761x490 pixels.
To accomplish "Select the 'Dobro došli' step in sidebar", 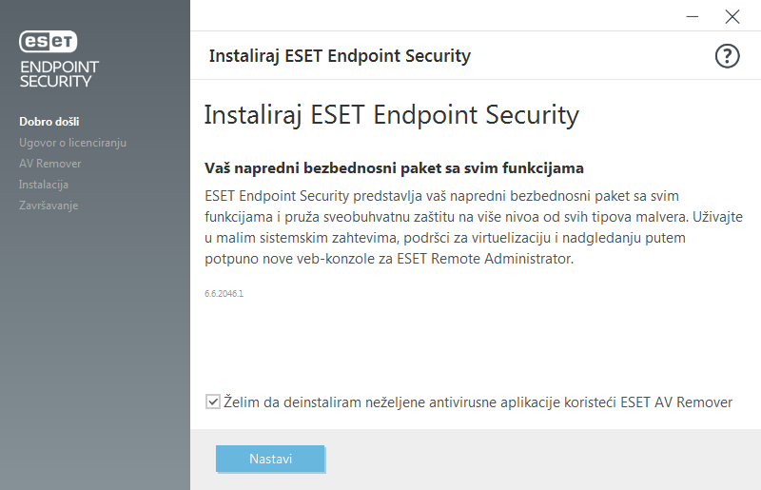I will pos(49,122).
